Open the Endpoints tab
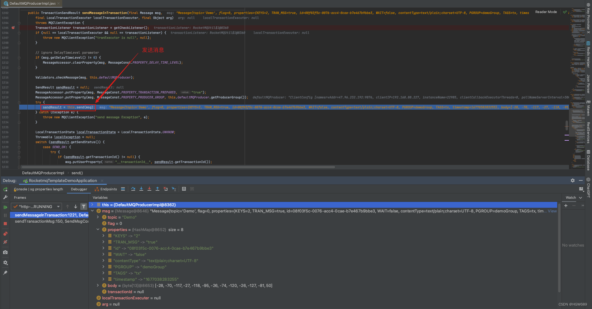This screenshot has width=592, height=309. click(106, 189)
